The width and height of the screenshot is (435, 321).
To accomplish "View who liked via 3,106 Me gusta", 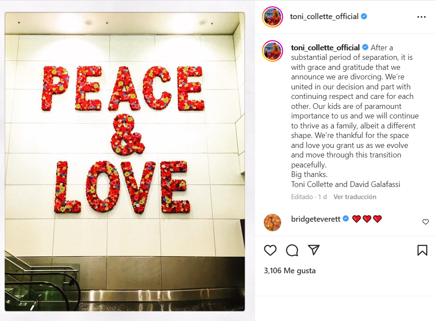I will pyautogui.click(x=289, y=271).
